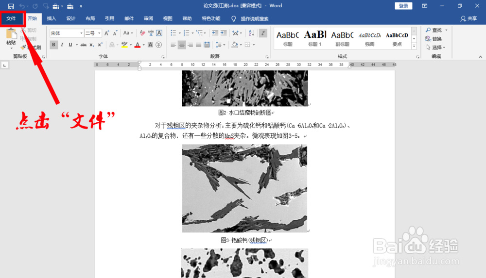Click the Character shading icon

pyautogui.click(x=150, y=45)
